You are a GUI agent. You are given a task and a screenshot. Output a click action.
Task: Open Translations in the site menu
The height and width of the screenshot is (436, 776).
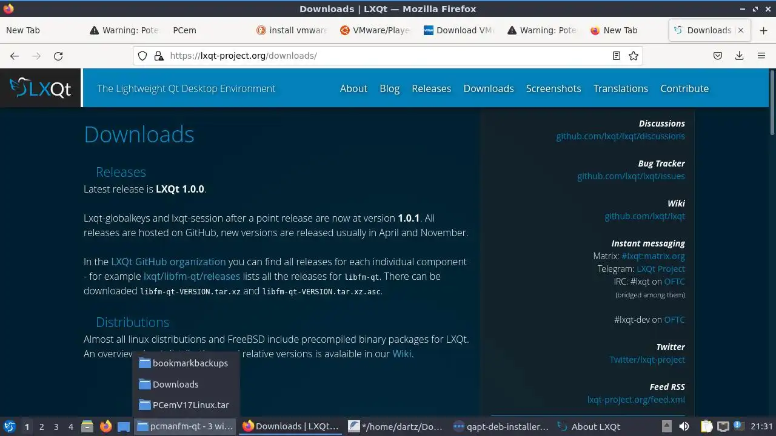point(621,88)
